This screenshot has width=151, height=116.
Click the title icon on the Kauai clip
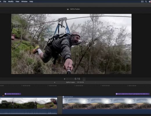[x=116, y=94]
